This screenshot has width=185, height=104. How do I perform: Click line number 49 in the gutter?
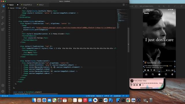tap(9, 46)
